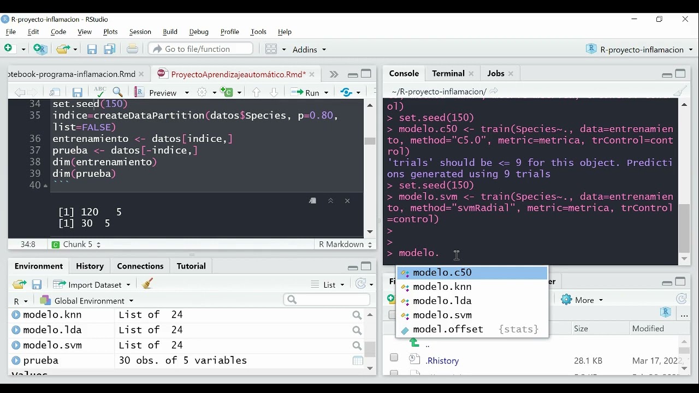Screen dimensions: 699x393
Task: Load workspace with Environment folder icon
Action: [19, 284]
